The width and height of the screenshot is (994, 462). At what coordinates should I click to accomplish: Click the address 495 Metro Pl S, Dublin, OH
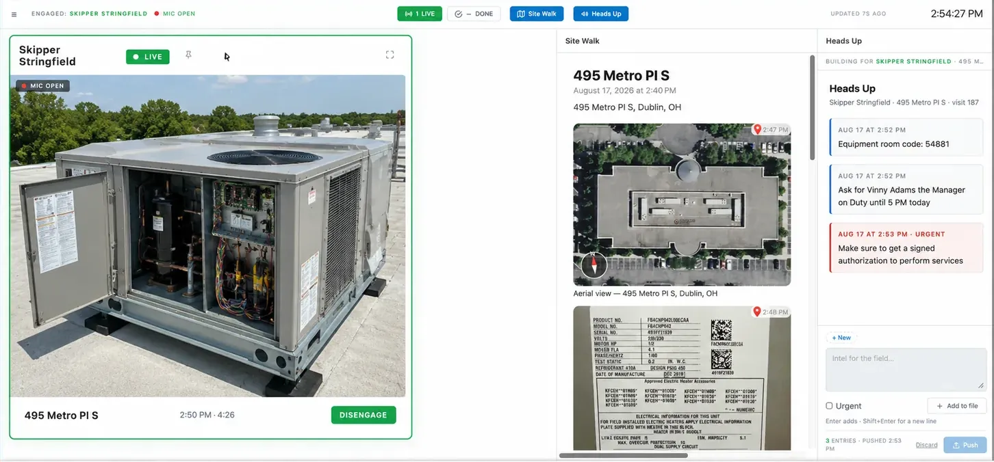627,107
